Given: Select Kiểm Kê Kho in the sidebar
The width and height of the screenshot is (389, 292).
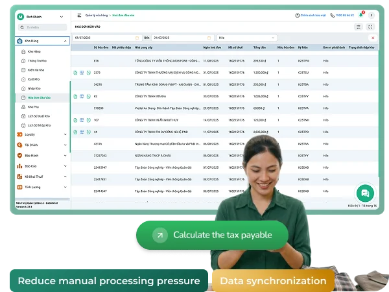Looking at the screenshot, I should pos(36,70).
